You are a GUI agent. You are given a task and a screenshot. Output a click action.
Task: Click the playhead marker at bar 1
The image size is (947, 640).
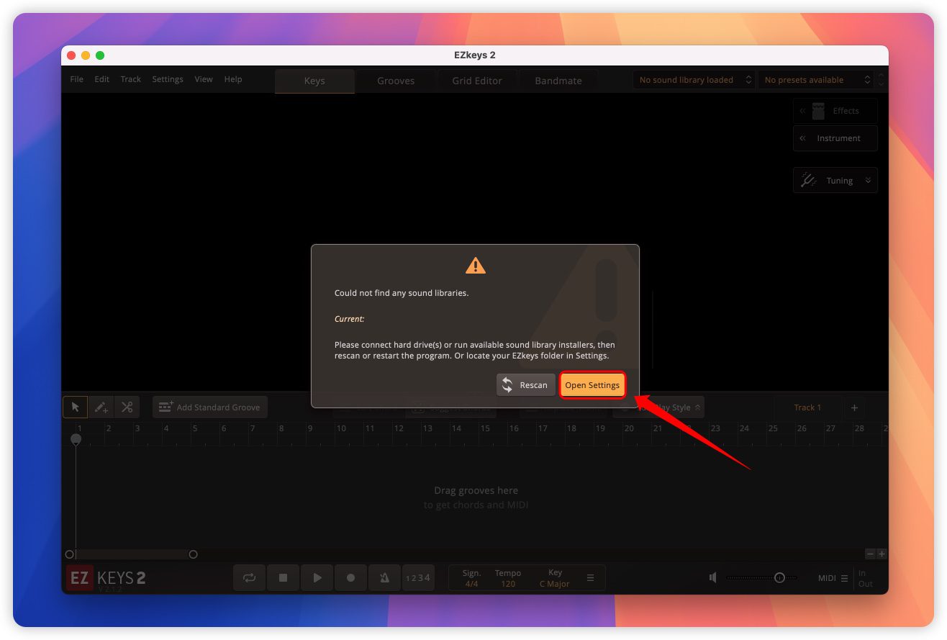point(76,438)
